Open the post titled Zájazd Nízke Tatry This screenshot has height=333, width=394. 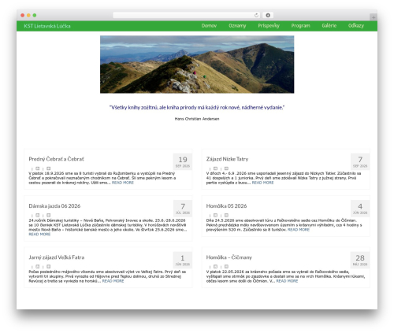point(227,159)
